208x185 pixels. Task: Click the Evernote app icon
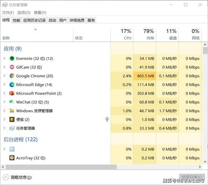[12, 58]
